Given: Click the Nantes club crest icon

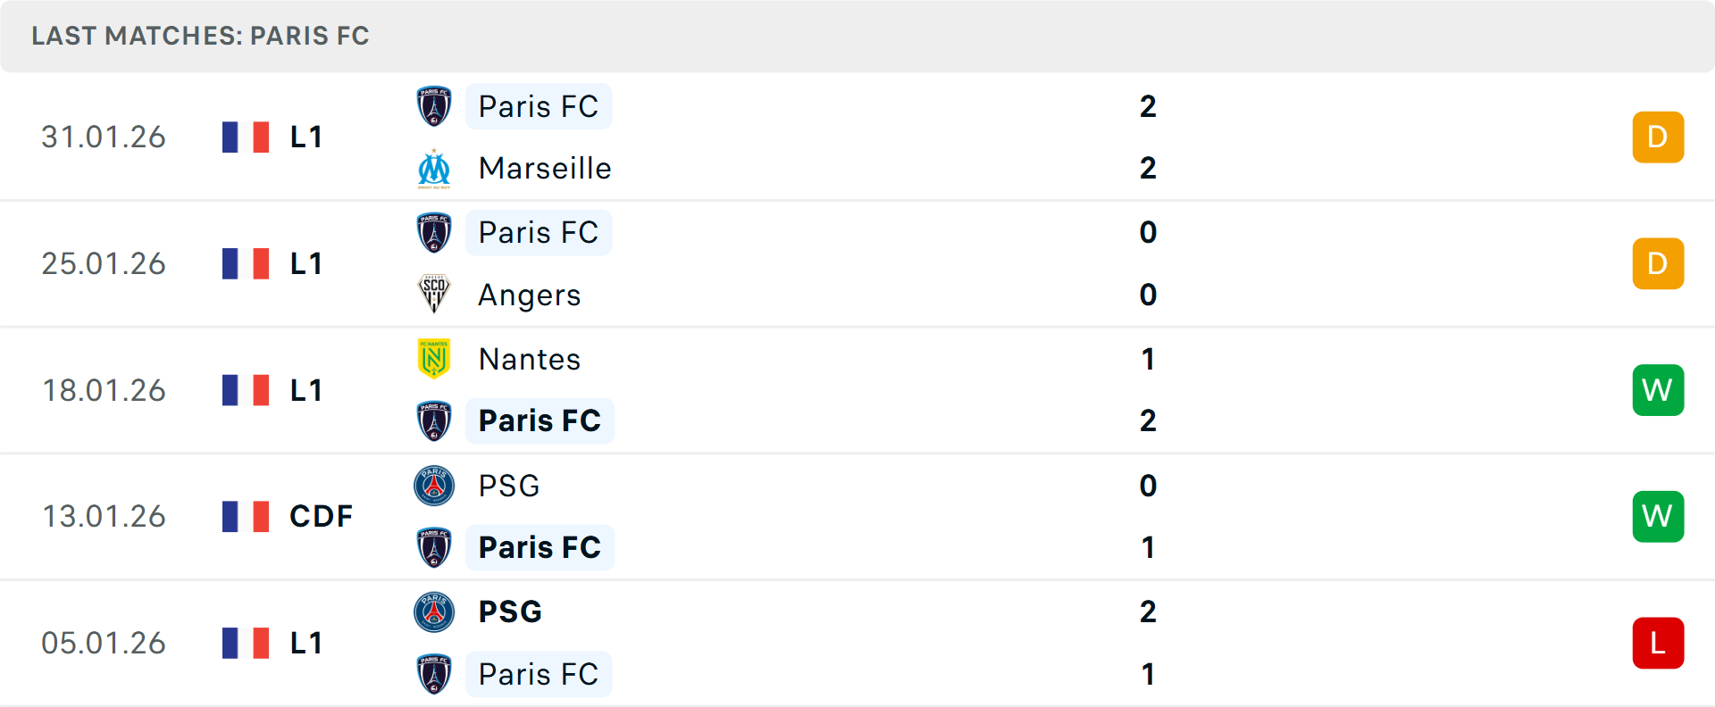Looking at the screenshot, I should (434, 359).
